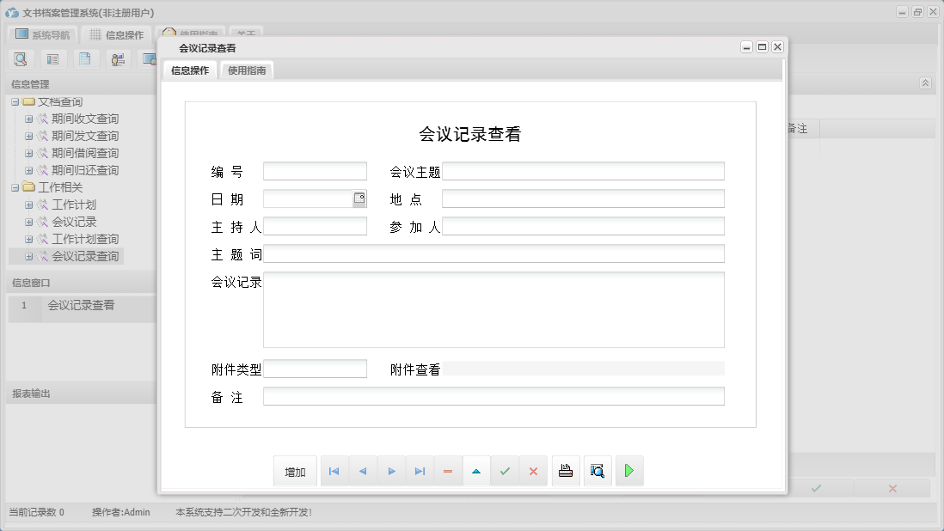
Task: Expand the 工作计划 tree node
Action: (28, 204)
